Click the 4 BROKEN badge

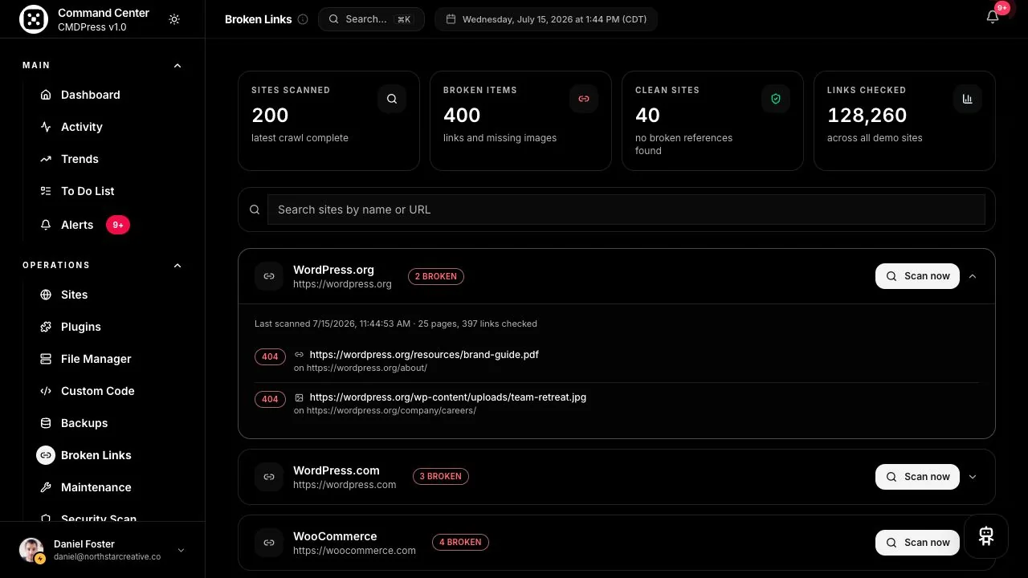point(460,543)
